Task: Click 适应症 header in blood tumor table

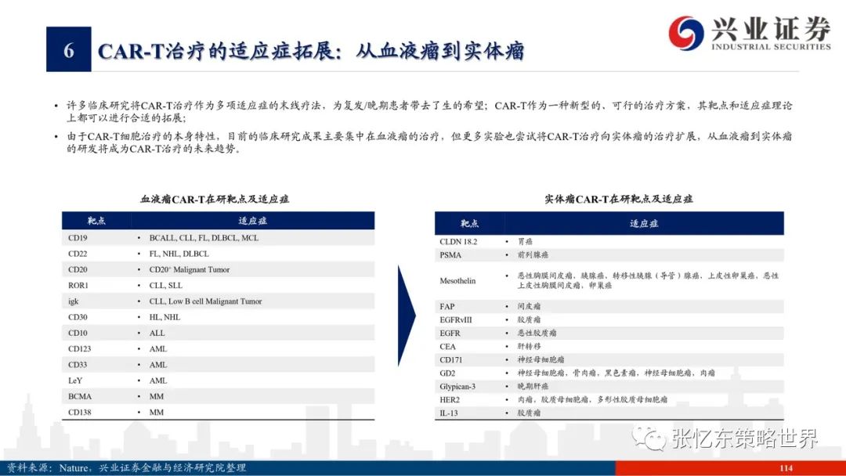Action: (x=252, y=221)
